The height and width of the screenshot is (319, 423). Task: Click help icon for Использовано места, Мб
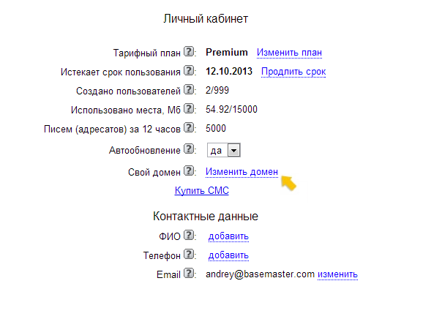click(x=189, y=109)
